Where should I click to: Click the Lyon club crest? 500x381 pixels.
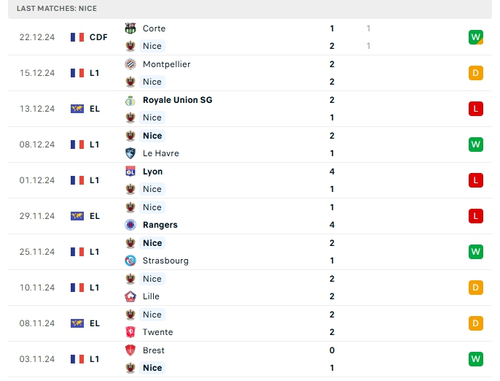pyautogui.click(x=131, y=172)
